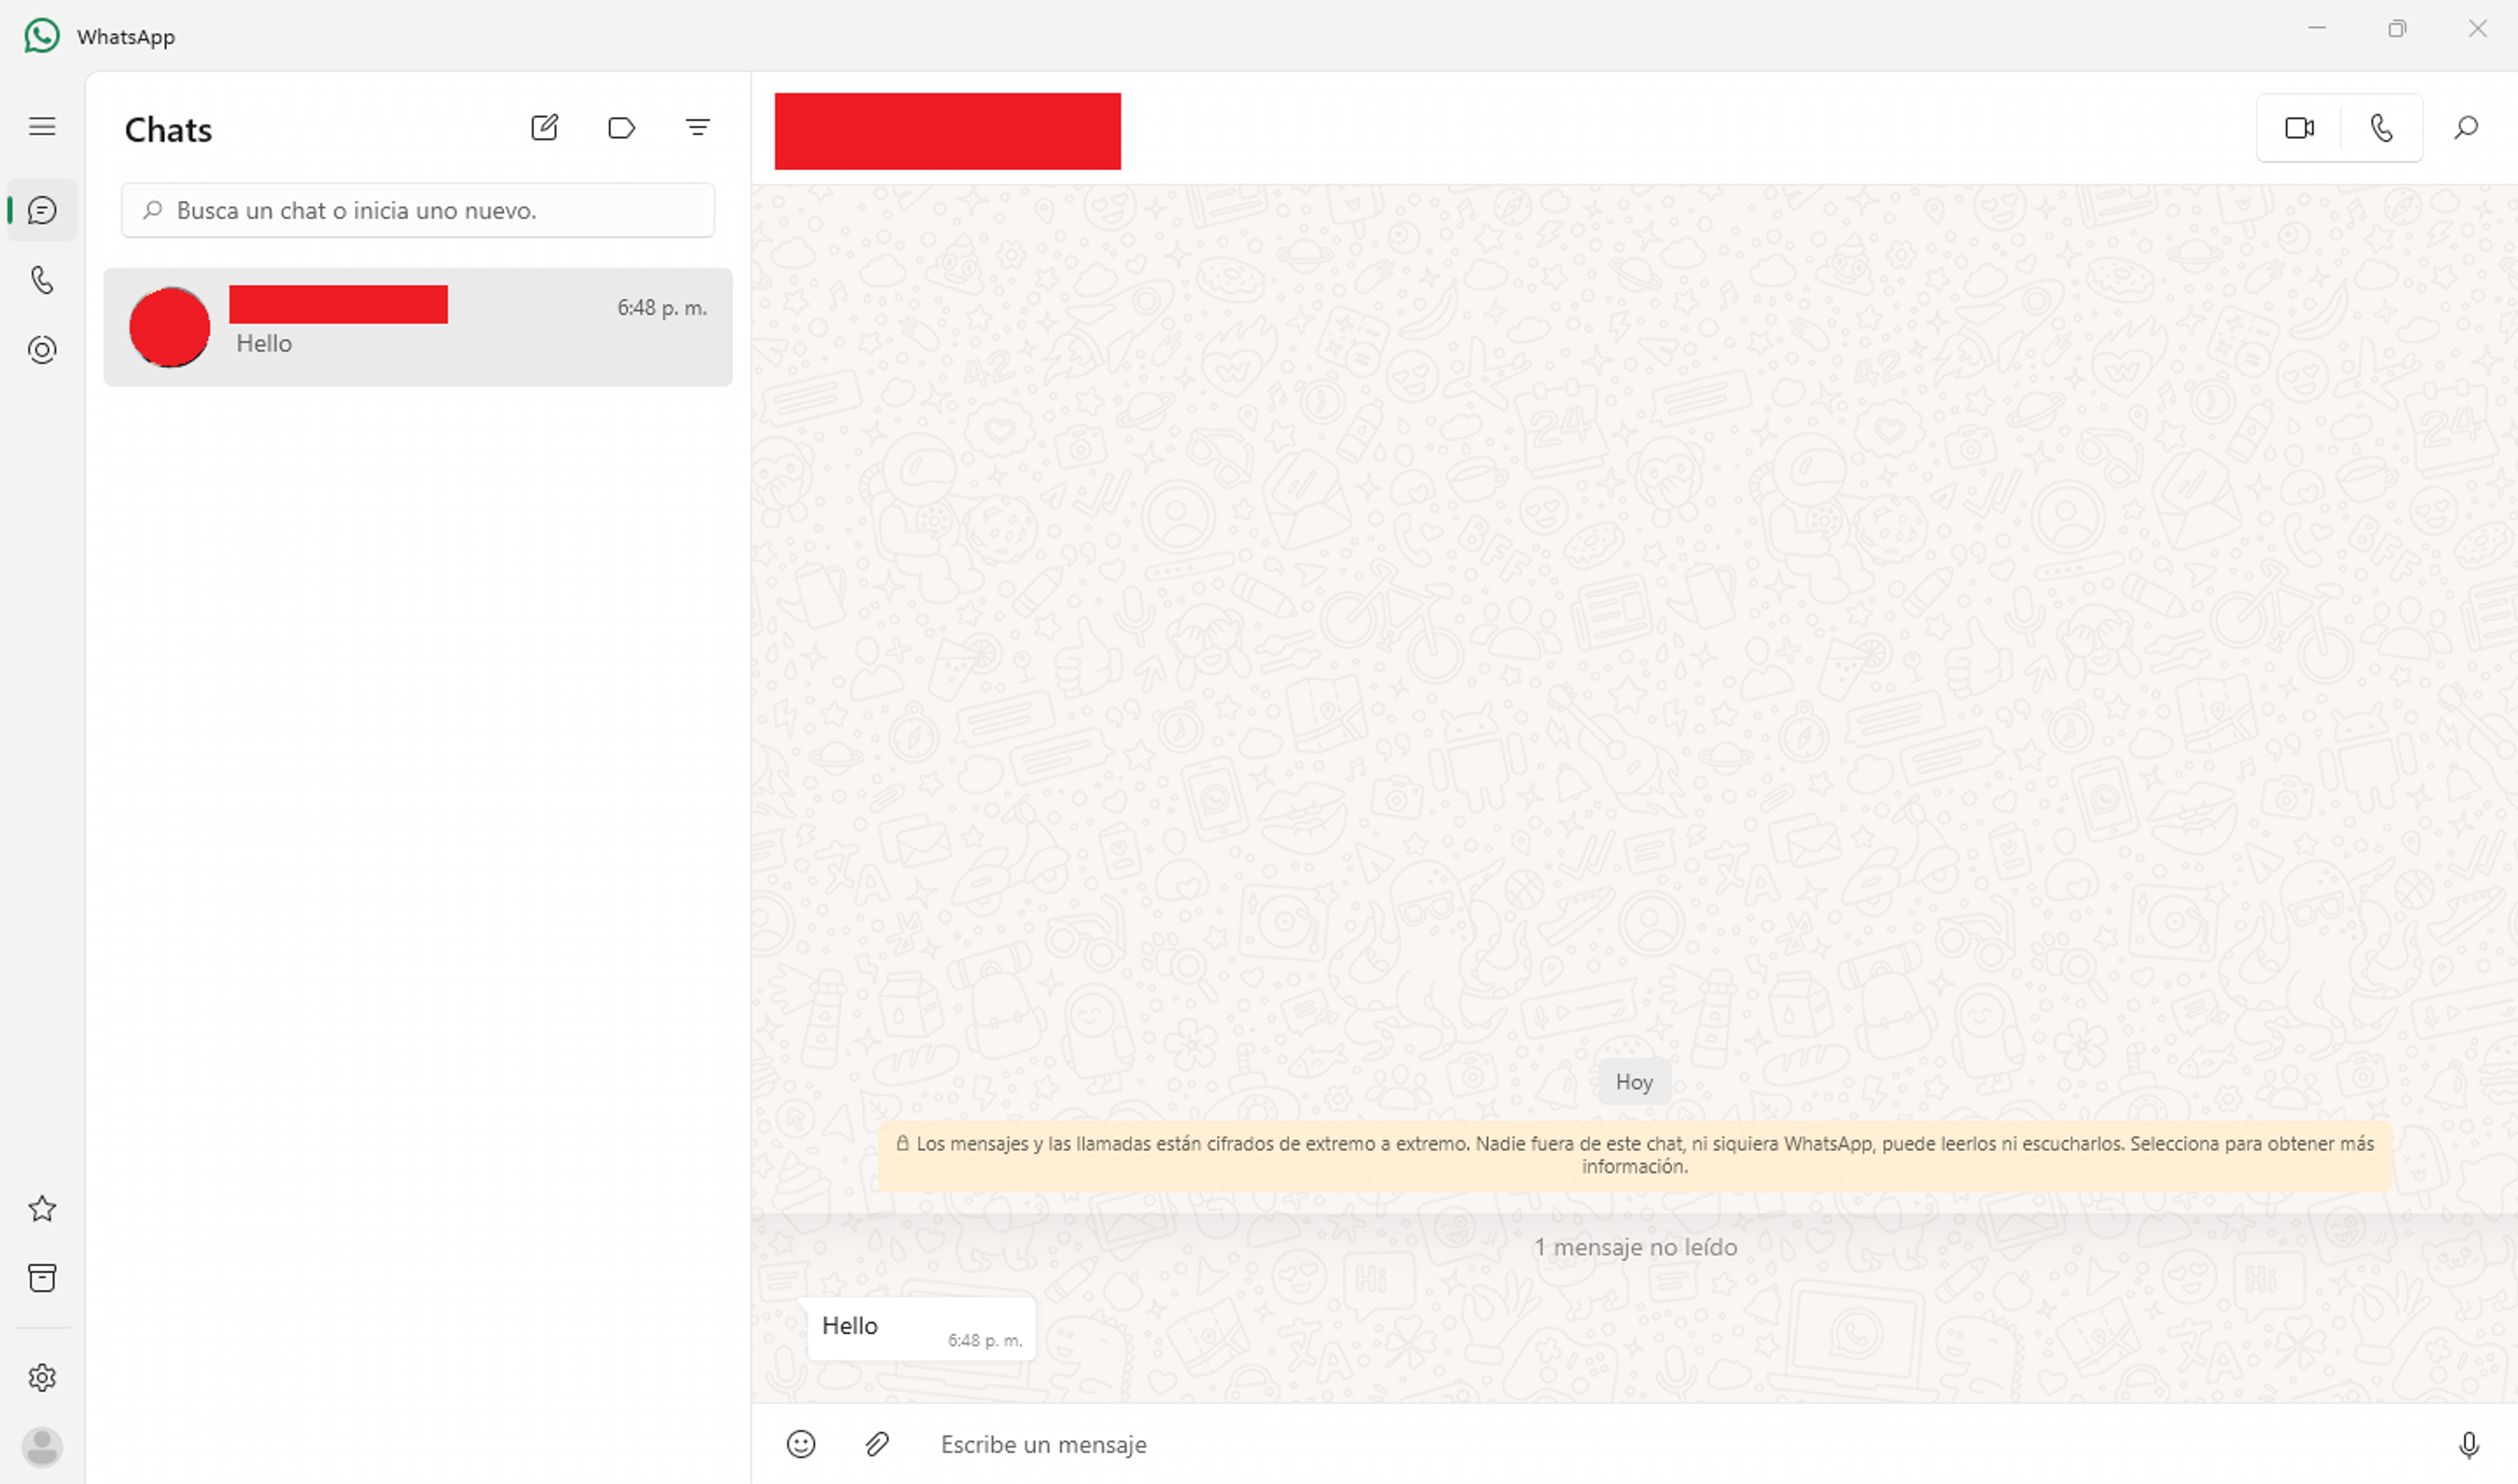Screen dimensions: 2518x1484
Task: Click the 'Hoy' date badge
Action: point(1633,1081)
